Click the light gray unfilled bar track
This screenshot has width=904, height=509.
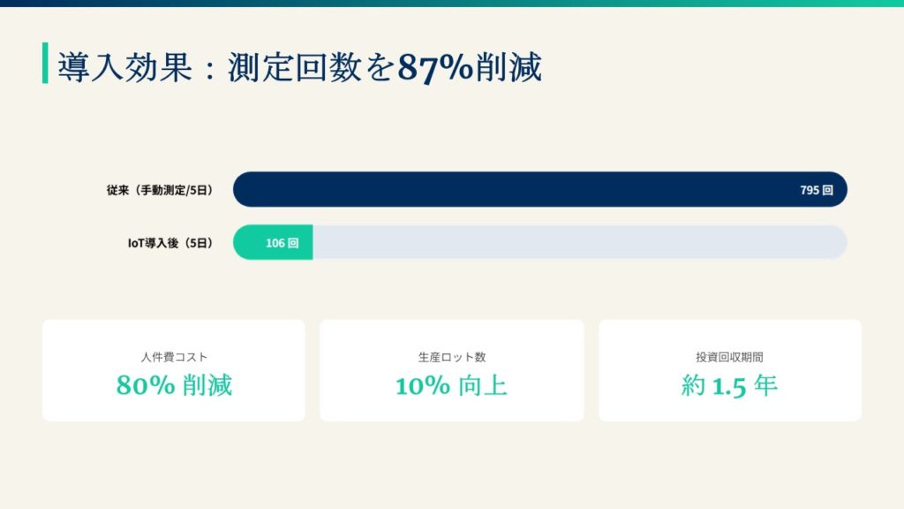[578, 242]
